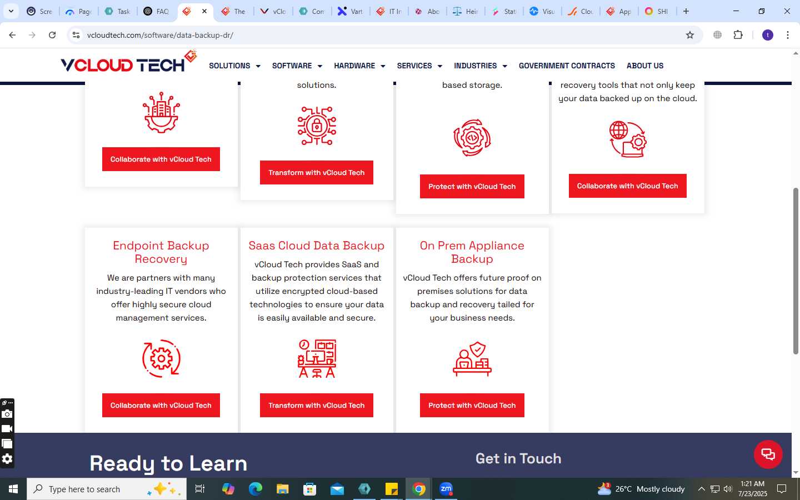Open Google Chrome taskbar icon

point(419,489)
